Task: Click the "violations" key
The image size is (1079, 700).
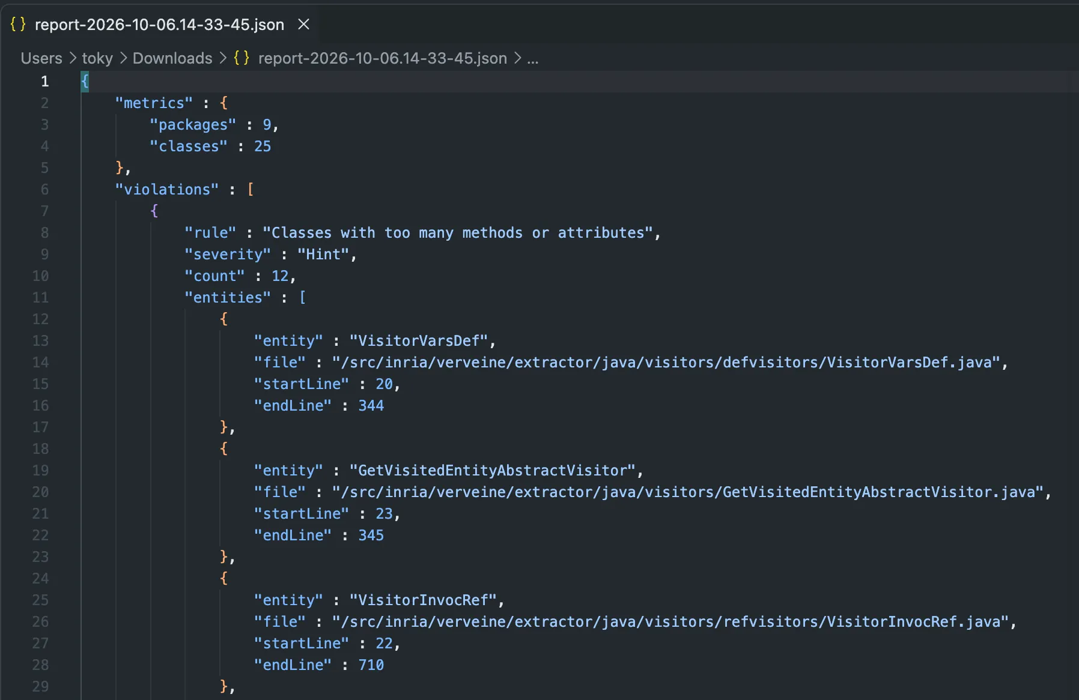Action: click(167, 189)
